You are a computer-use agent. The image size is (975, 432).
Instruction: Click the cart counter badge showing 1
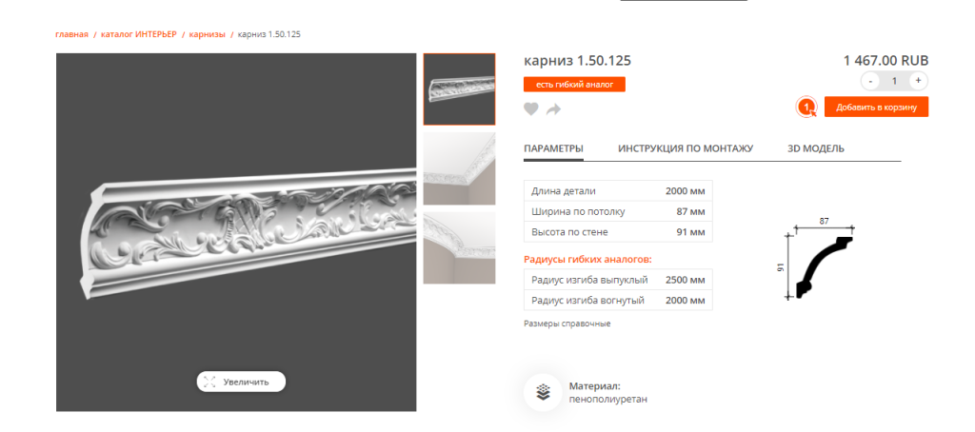(806, 107)
